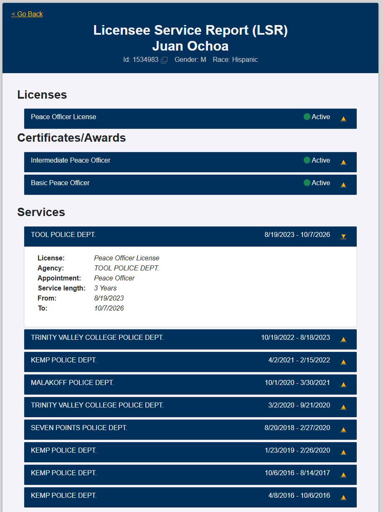Click the Gender: M text
This screenshot has width=383, height=512.
(x=190, y=60)
